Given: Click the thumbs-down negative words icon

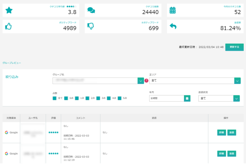Looking at the screenshot, I should tap(91, 26).
